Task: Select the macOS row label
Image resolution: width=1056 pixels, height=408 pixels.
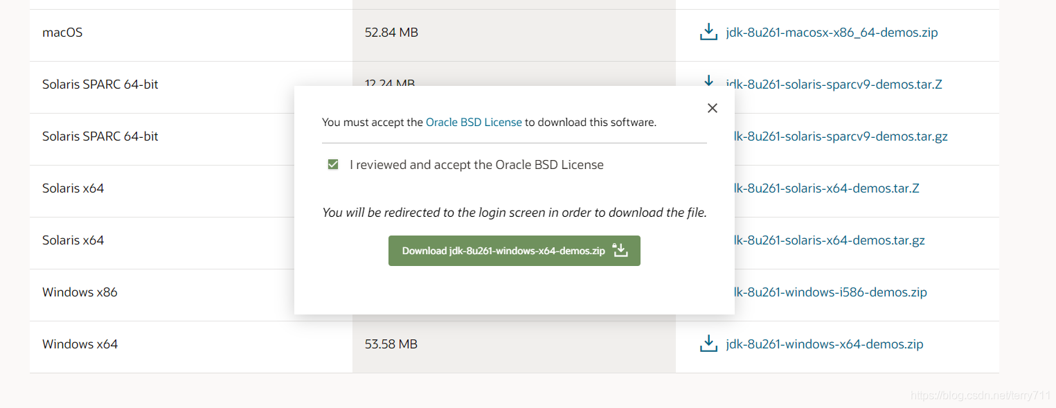Action: pos(62,33)
